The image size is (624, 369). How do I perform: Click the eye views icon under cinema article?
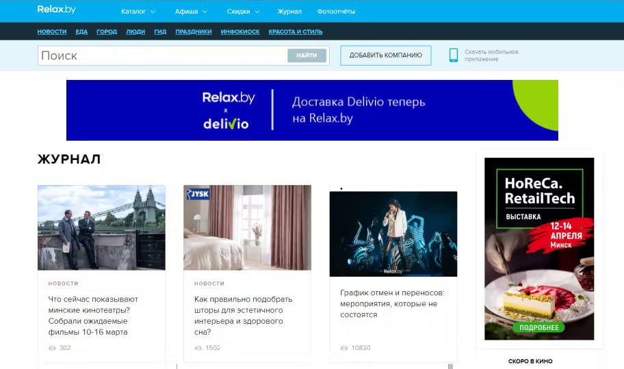52,348
